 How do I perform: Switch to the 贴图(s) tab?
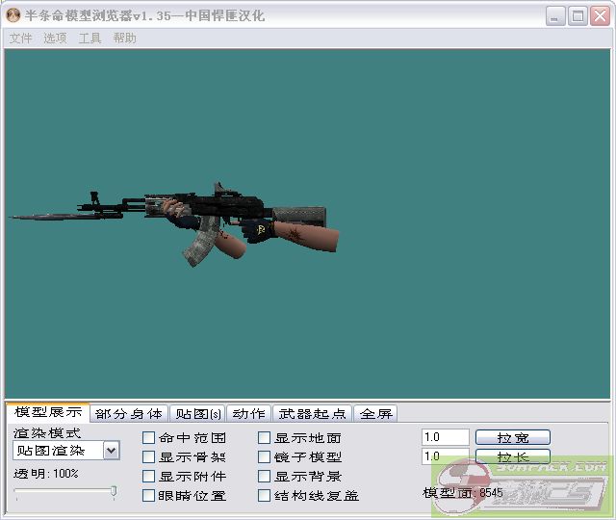[x=198, y=414]
